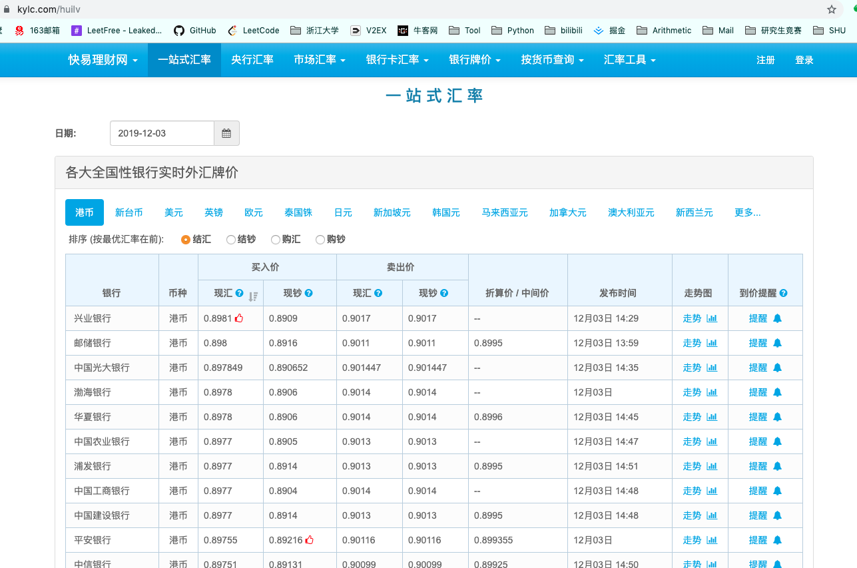Expand 汇率工具 dropdown menu
Screen dimensions: 857x568
(x=630, y=60)
